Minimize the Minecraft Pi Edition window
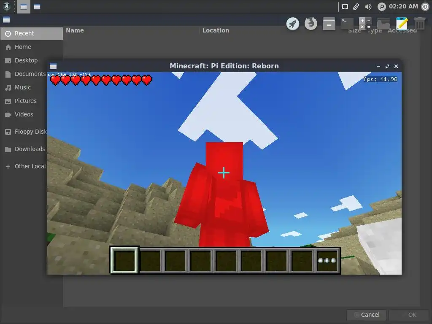Viewport: 432px width, 324px height. click(378, 66)
